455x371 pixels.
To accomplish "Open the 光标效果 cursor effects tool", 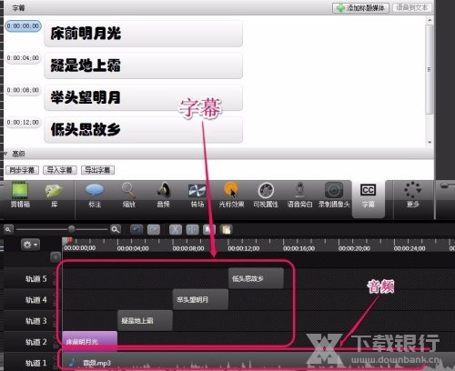I will click(231, 195).
